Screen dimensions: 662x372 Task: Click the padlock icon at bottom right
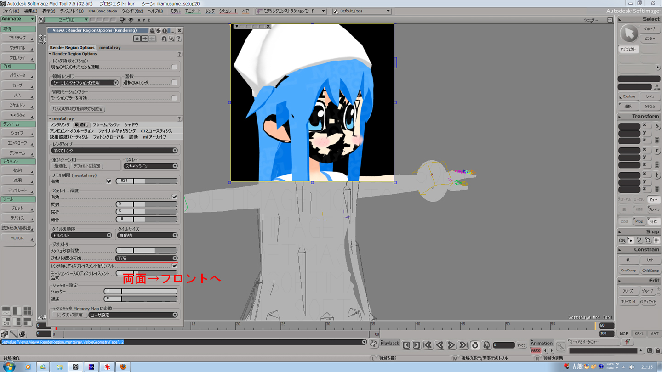coord(658,350)
